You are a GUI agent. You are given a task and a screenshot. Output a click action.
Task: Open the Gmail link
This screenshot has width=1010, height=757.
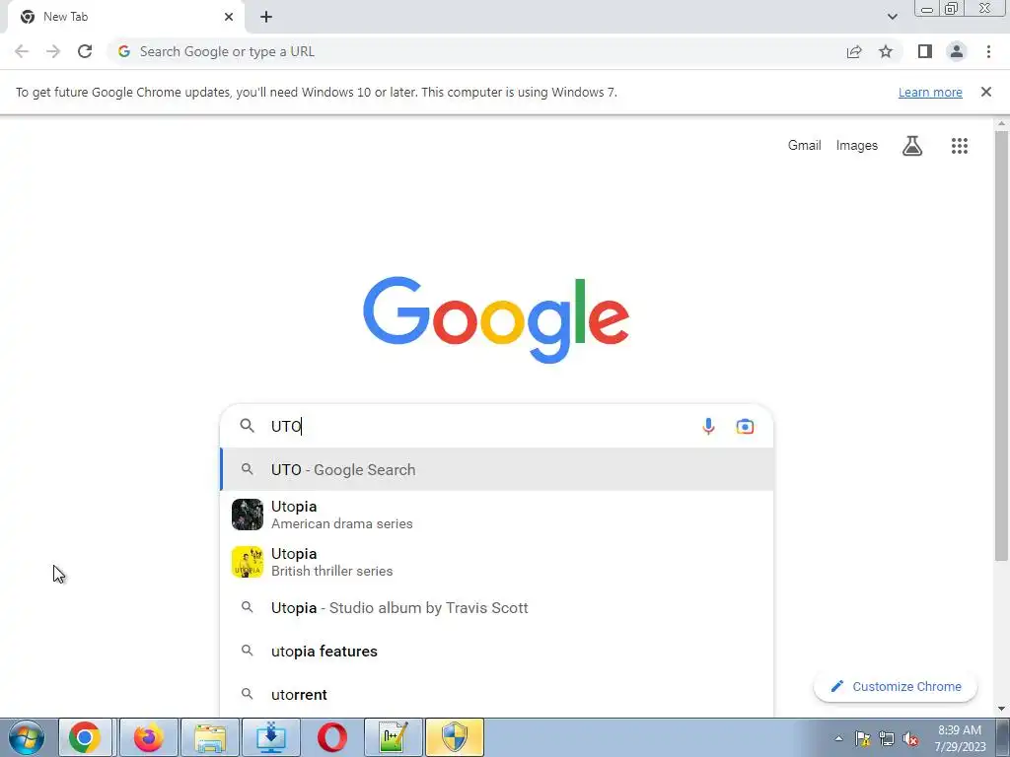[x=805, y=146]
